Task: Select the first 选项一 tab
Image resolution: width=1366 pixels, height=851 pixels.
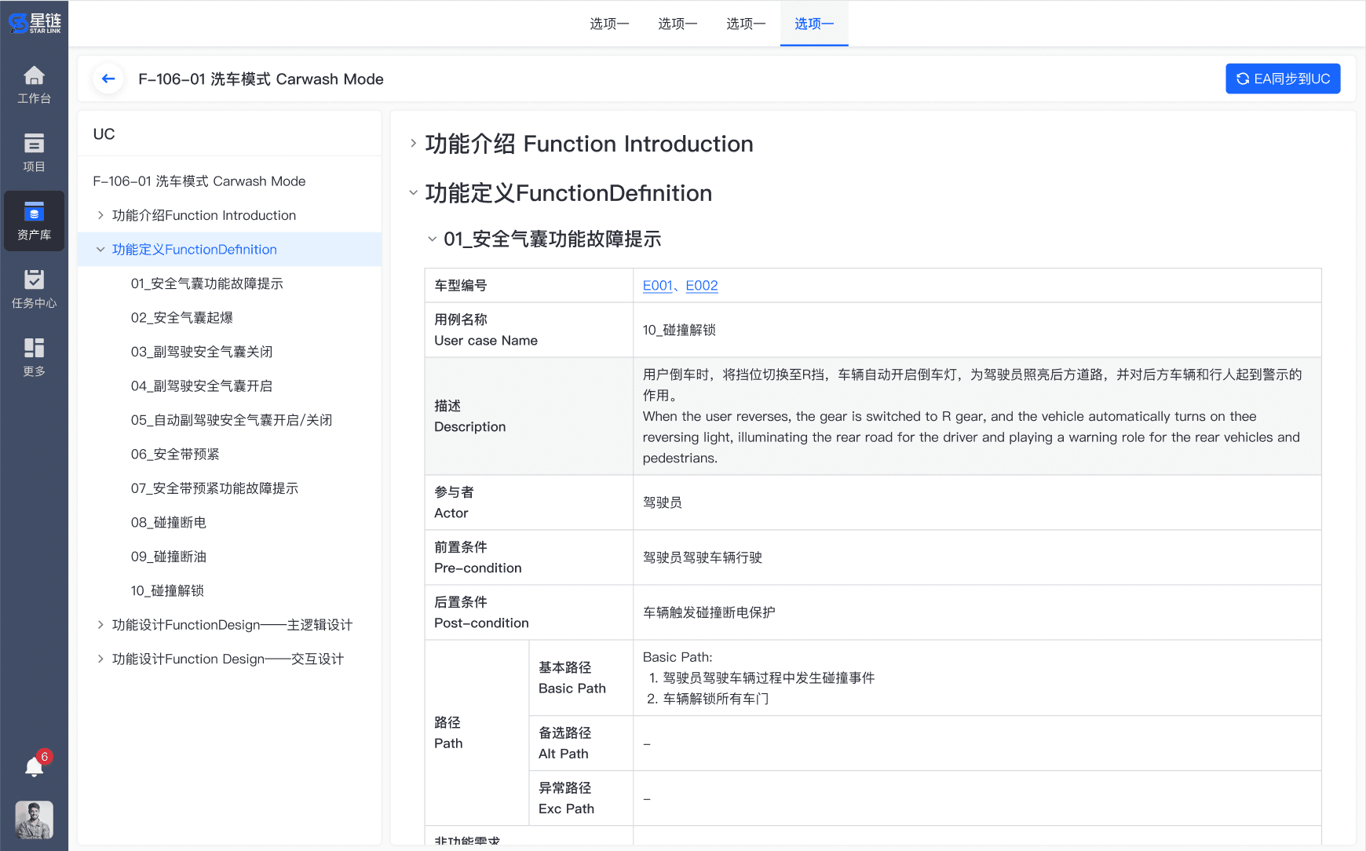Action: coord(609,24)
